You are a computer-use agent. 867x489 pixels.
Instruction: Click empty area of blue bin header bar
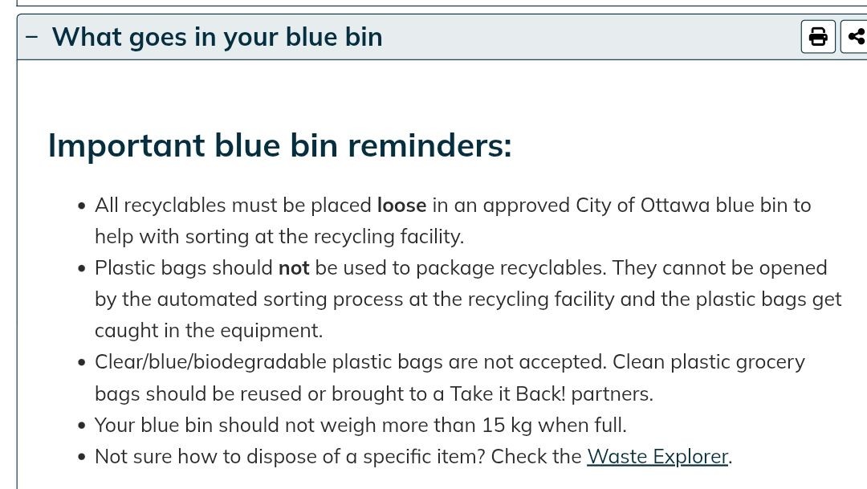coord(592,37)
